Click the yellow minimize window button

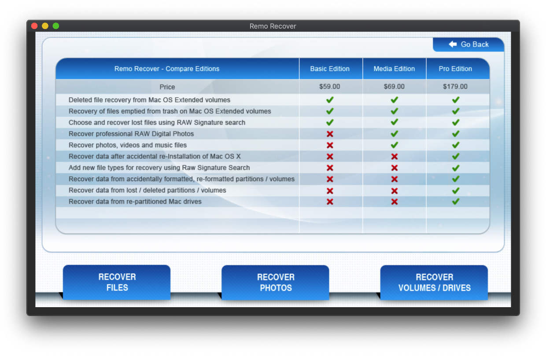(45, 26)
